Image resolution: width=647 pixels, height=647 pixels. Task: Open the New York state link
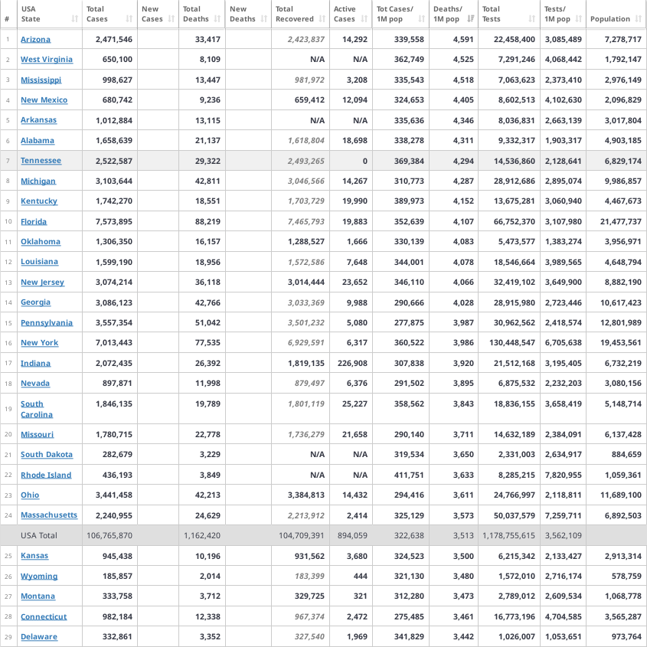(39, 343)
